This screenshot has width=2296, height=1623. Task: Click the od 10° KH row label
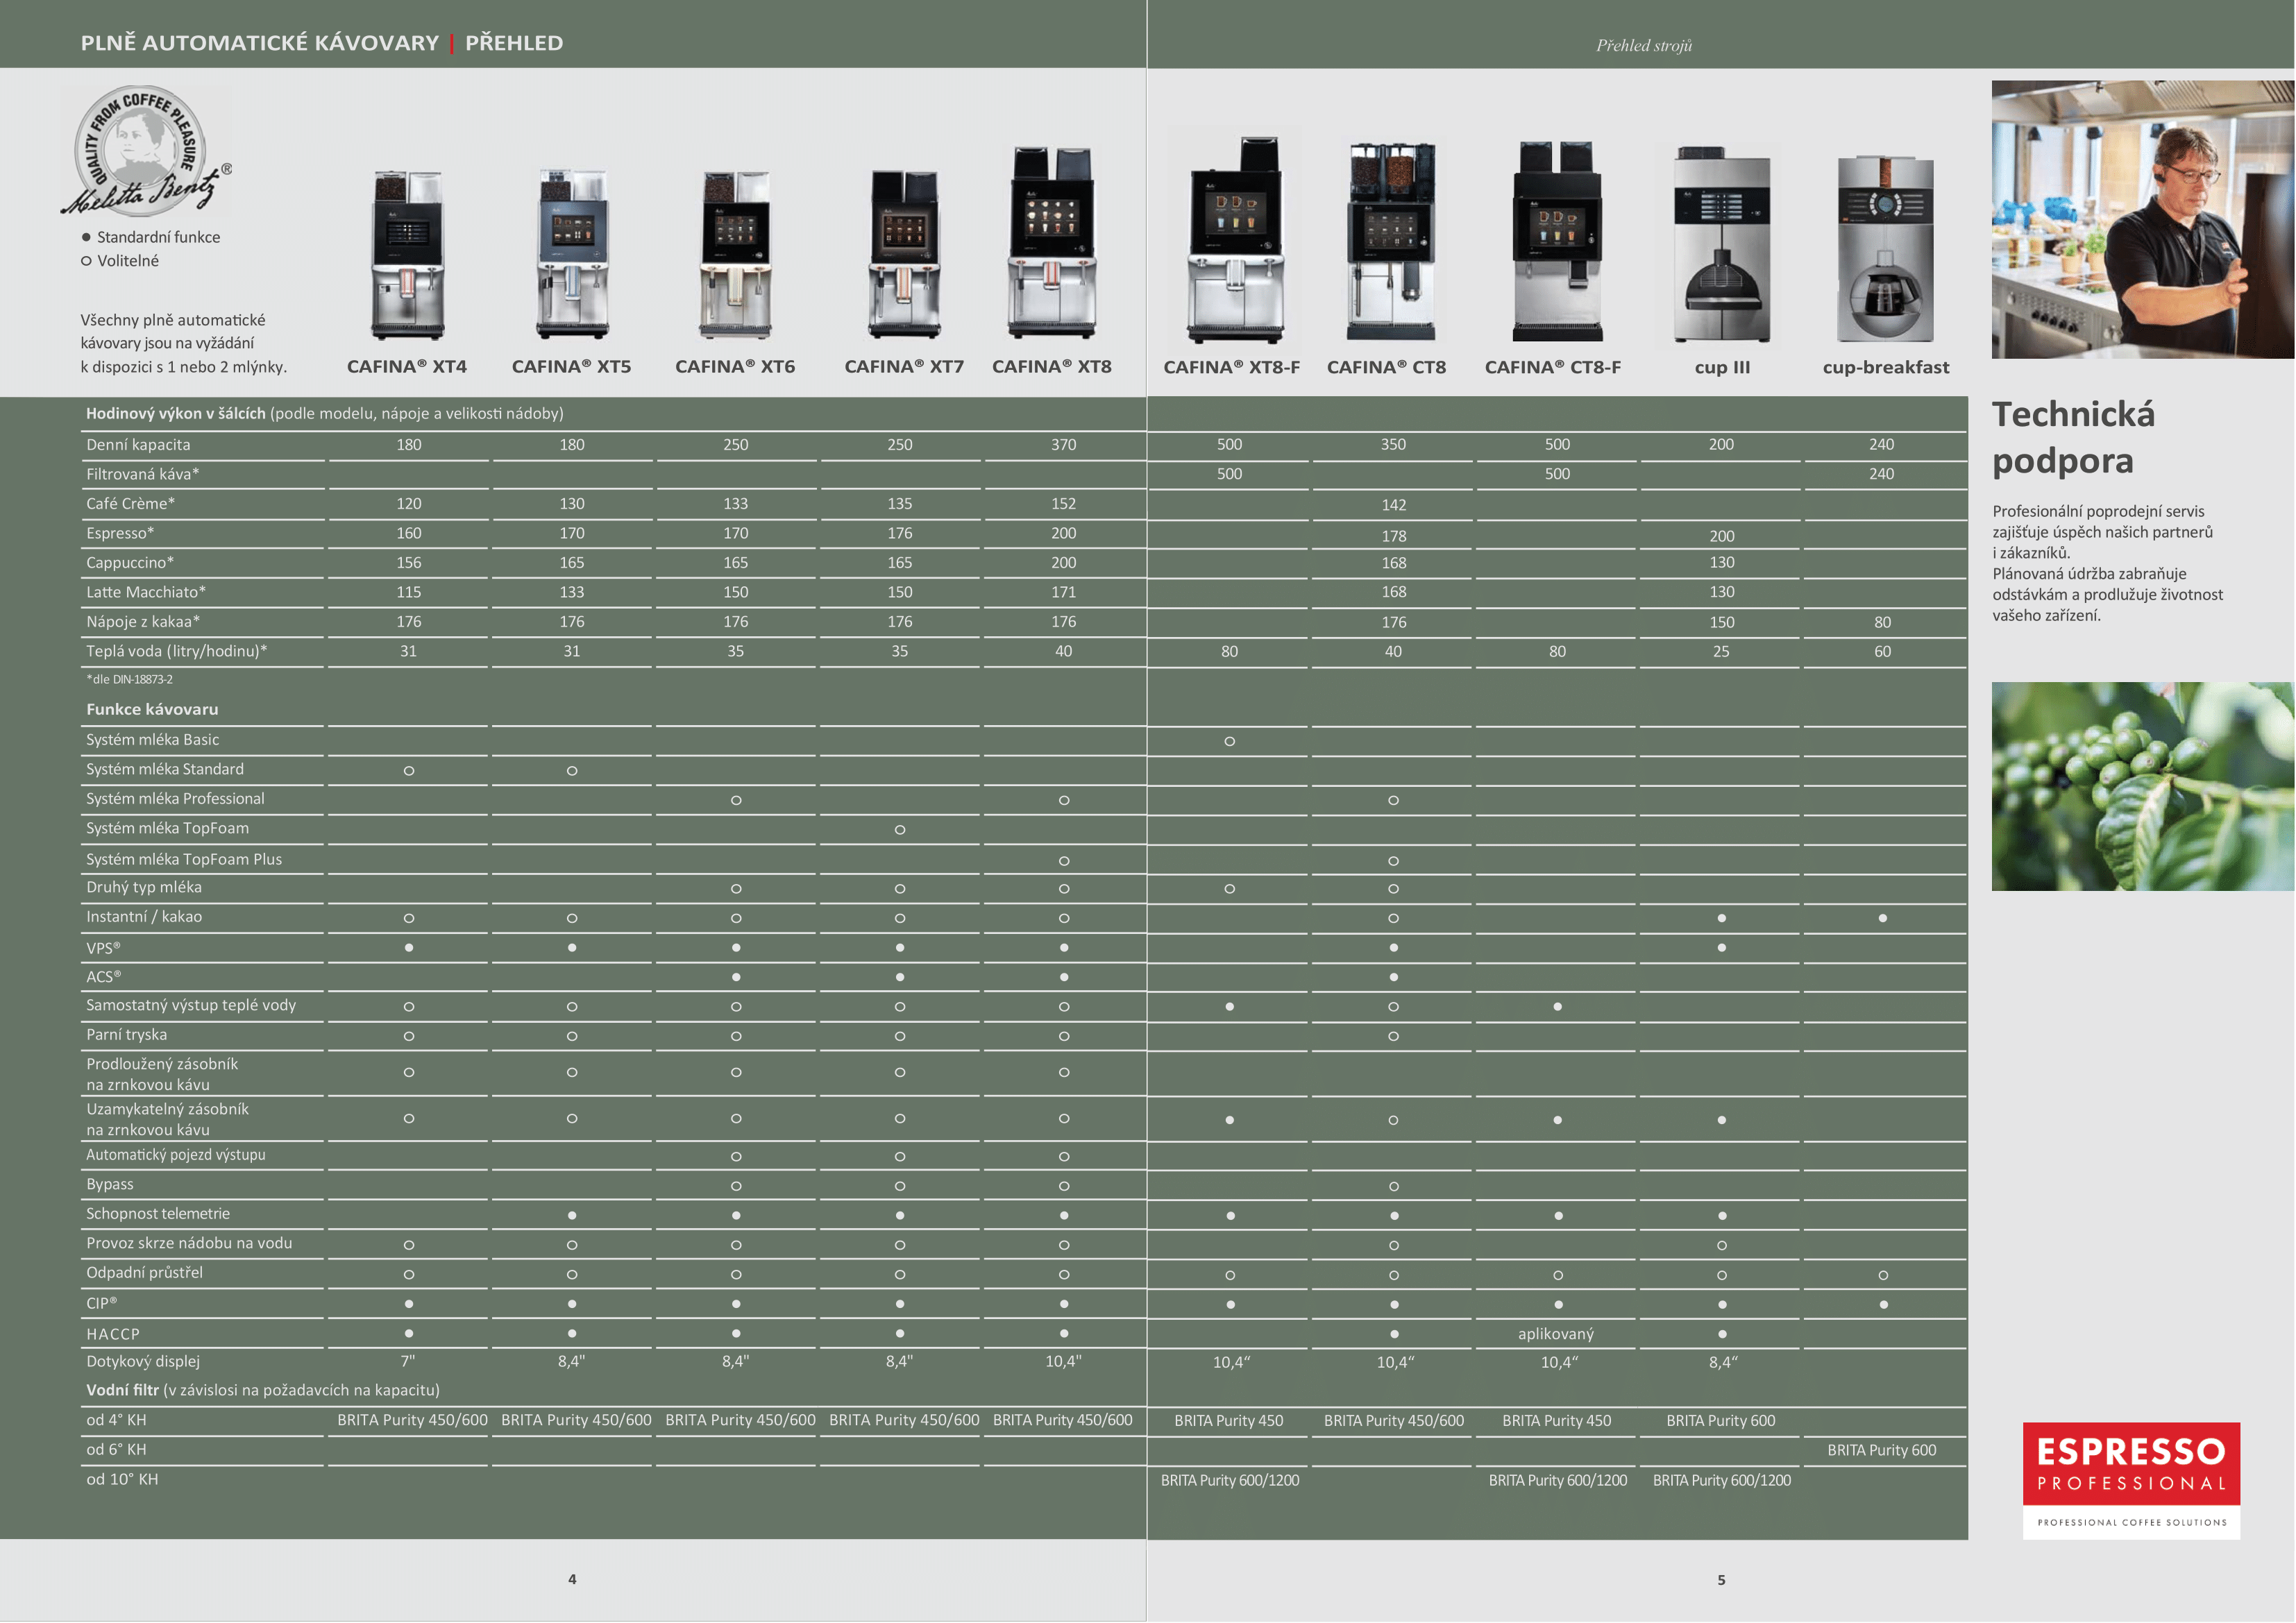(122, 1480)
